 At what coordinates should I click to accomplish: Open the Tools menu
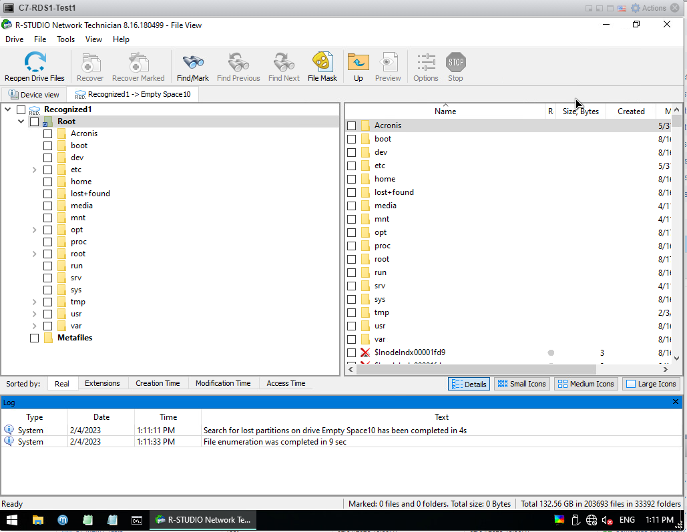[x=65, y=39]
